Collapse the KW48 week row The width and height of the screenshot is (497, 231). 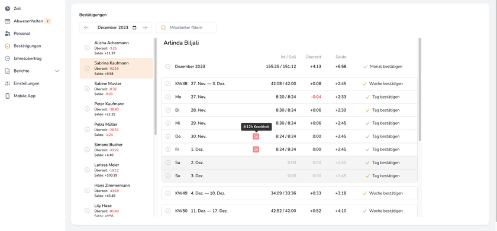289,84
